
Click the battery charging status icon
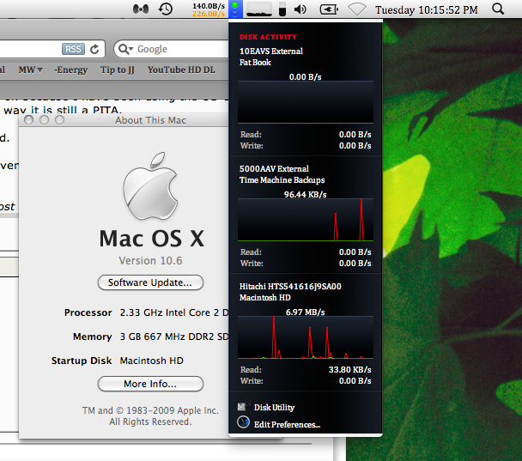point(329,9)
